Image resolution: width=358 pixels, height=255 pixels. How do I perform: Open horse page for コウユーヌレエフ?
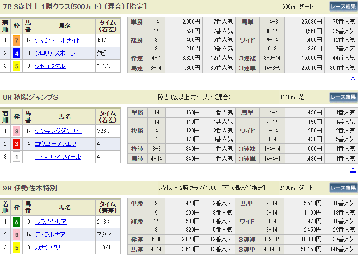[x=56, y=144]
